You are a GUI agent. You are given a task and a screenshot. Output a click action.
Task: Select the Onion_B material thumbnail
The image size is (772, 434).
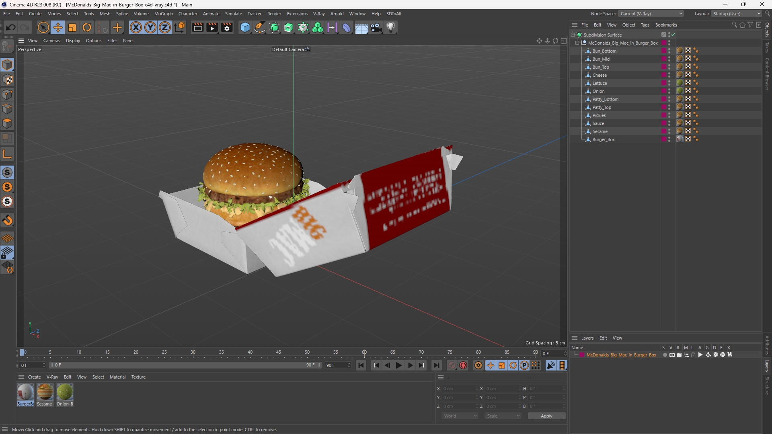click(x=65, y=392)
